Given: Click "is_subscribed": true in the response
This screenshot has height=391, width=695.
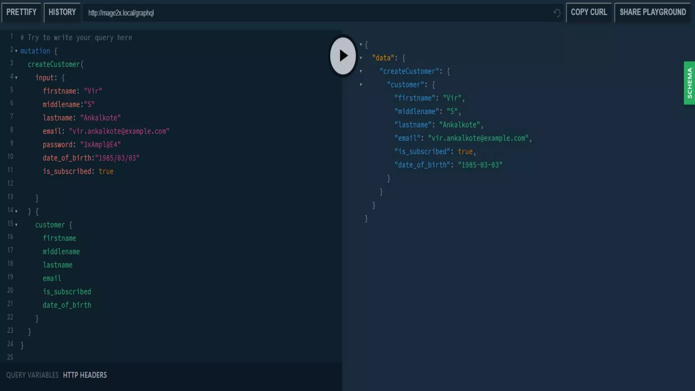Looking at the screenshot, I should point(435,152).
